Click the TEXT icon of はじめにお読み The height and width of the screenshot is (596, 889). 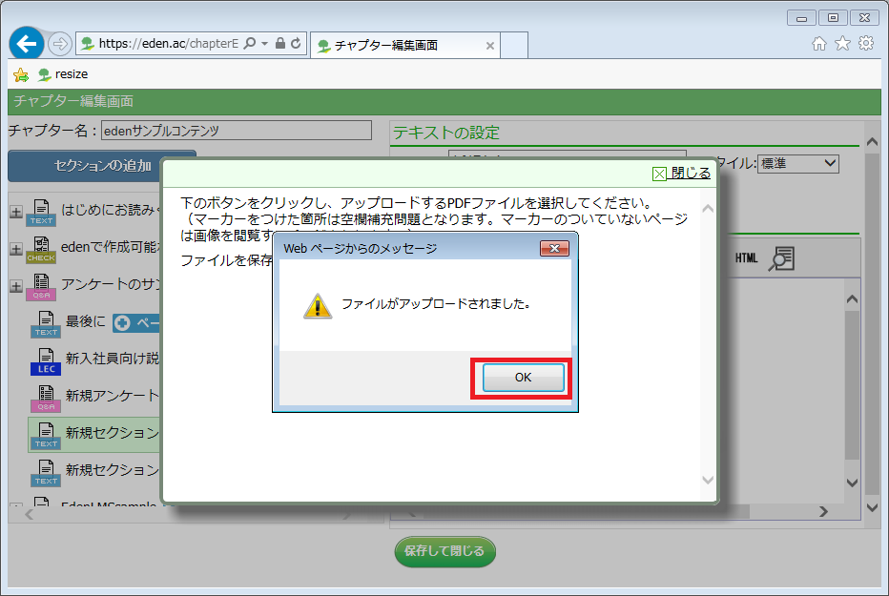[41, 213]
